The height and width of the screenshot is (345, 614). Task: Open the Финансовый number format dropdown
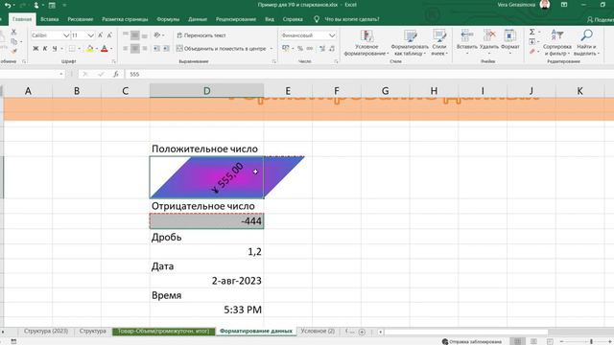click(x=332, y=35)
